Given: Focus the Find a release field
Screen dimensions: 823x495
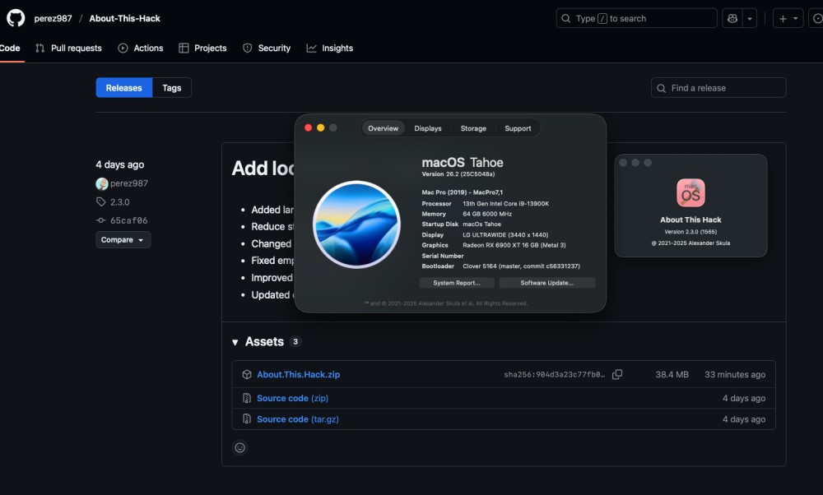Looking at the screenshot, I should (x=718, y=87).
